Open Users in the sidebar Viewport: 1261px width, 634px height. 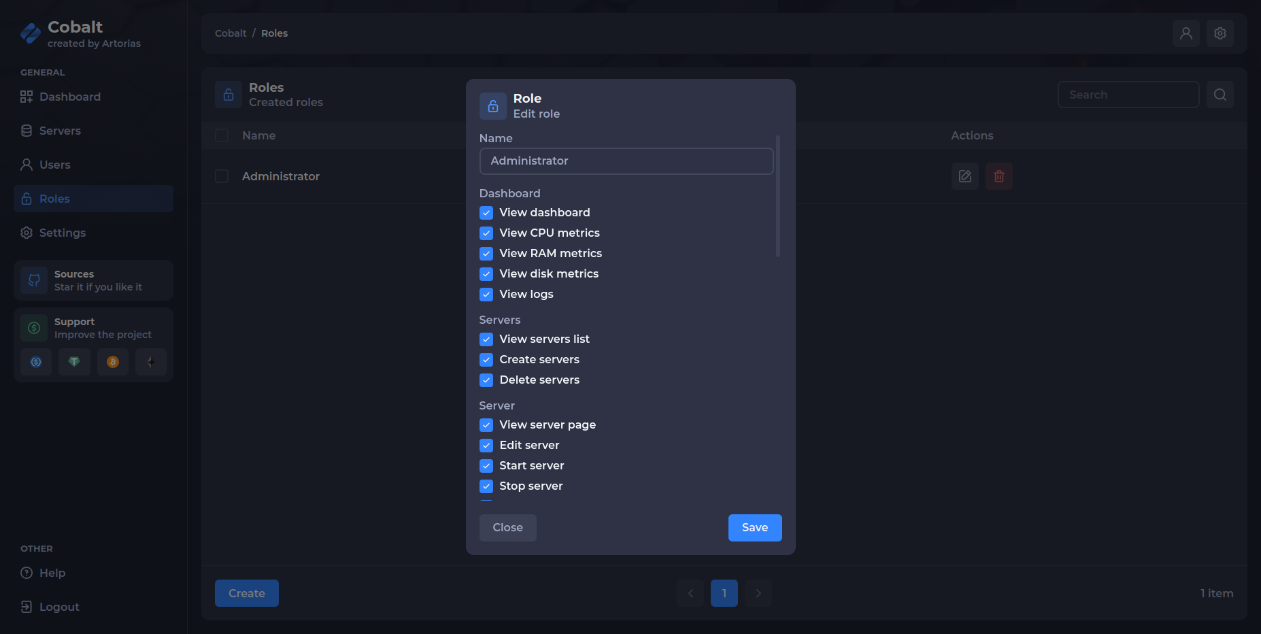[93, 165]
